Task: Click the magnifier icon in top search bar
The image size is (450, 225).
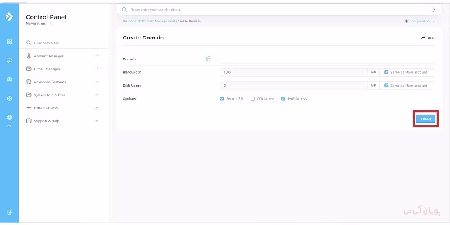Action: [x=124, y=10]
